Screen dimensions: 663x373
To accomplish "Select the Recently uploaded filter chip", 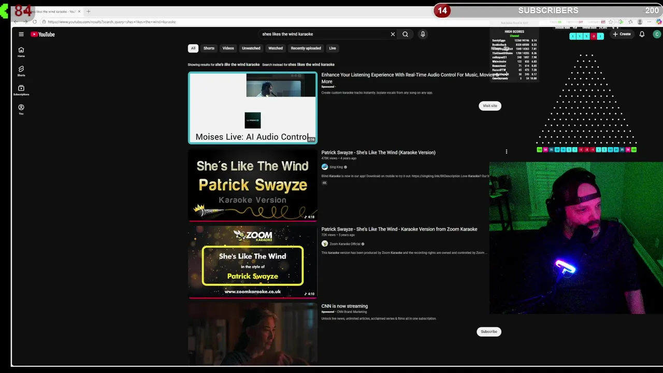I will tap(306, 48).
